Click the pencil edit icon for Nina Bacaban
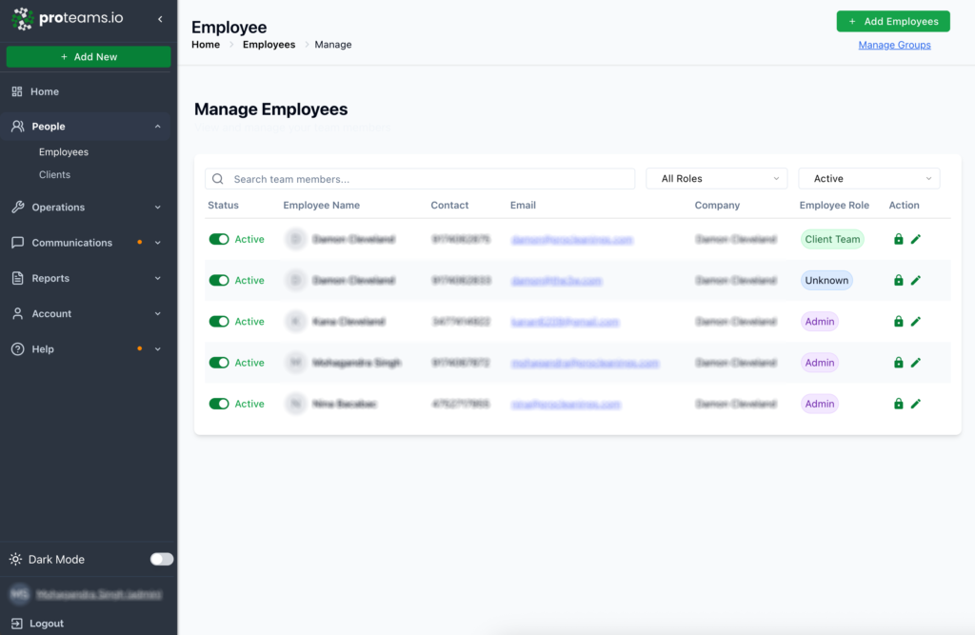This screenshot has height=635, width=975. 916,404
